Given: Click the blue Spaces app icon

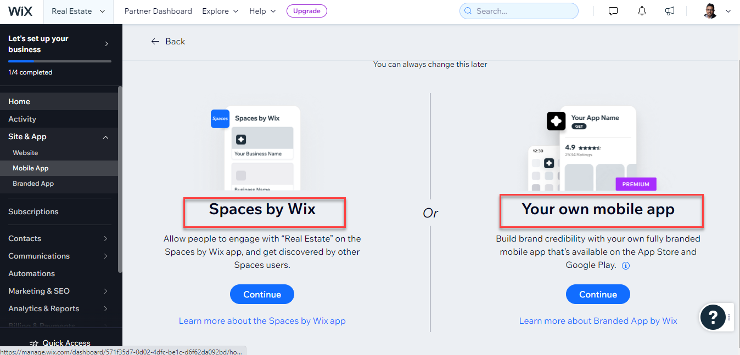Looking at the screenshot, I should [x=220, y=118].
